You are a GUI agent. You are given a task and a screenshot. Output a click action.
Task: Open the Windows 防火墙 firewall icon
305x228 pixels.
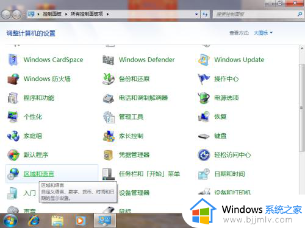[13, 79]
